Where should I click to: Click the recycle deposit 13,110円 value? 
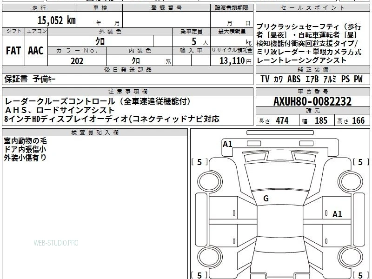click(x=235, y=61)
